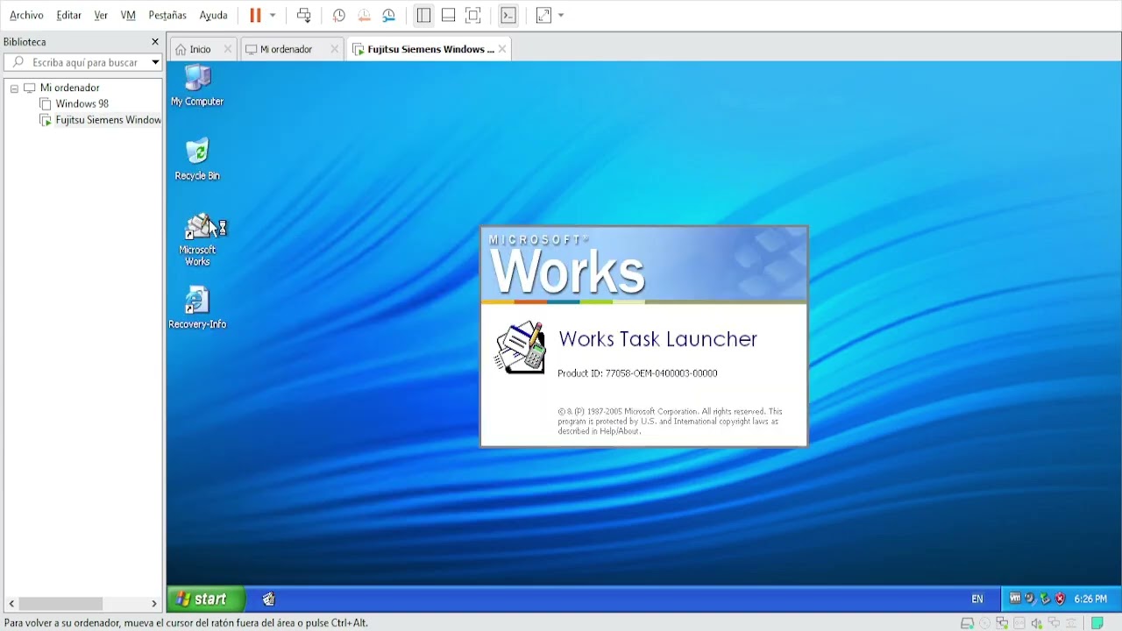Toggle the library sidebar view icon
Image resolution: width=1122 pixels, height=631 pixels.
pyautogui.click(x=423, y=15)
